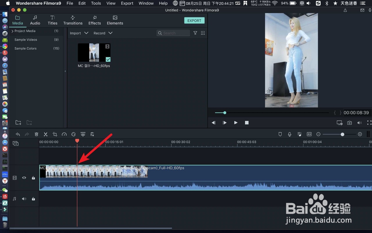Mute the audio track with the speaker icon
372x233 pixels.
click(24, 199)
